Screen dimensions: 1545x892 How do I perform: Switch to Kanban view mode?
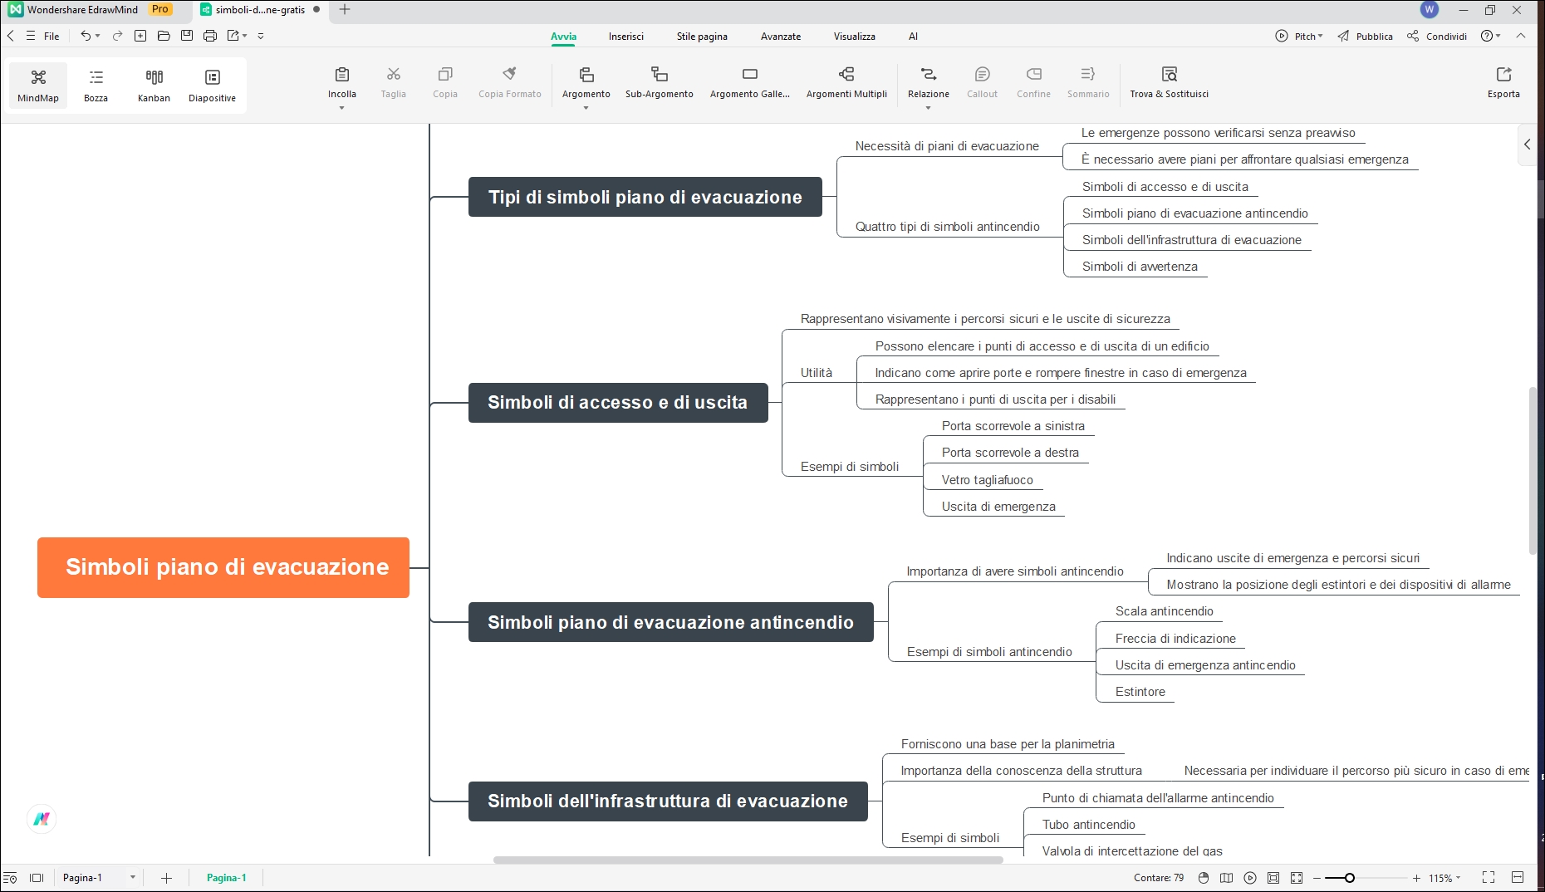coord(154,86)
